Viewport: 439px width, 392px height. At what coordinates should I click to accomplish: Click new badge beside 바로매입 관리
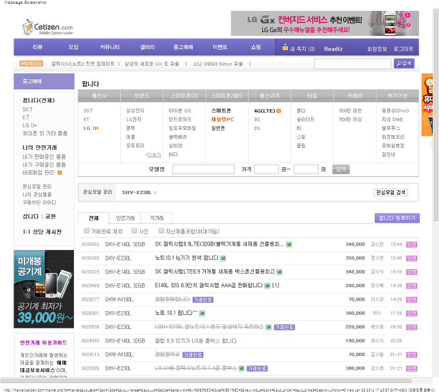tap(60, 173)
